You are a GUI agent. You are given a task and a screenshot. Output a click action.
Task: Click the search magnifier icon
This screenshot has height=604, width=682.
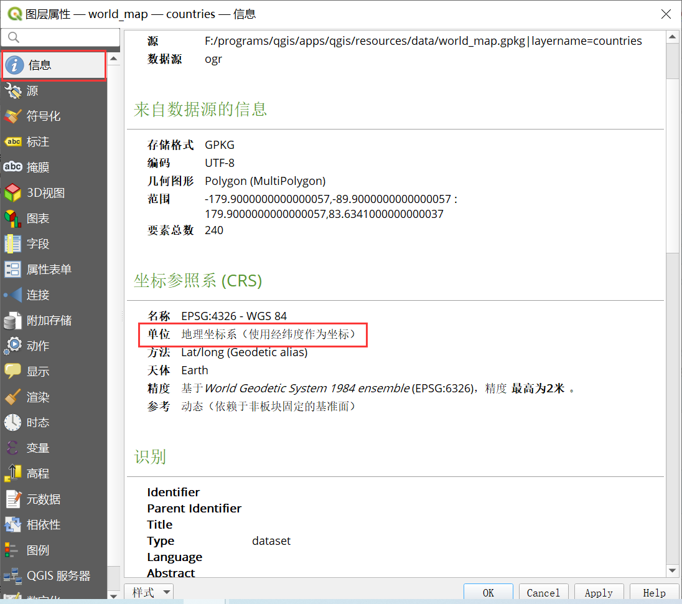14,37
